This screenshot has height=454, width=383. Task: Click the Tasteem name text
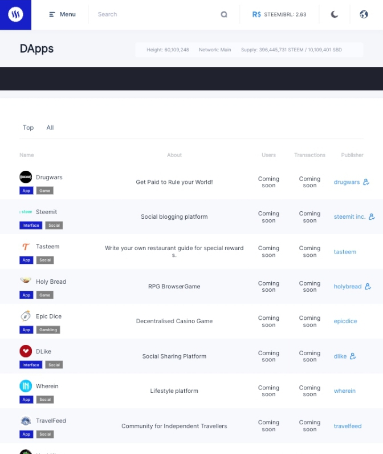tap(48, 247)
